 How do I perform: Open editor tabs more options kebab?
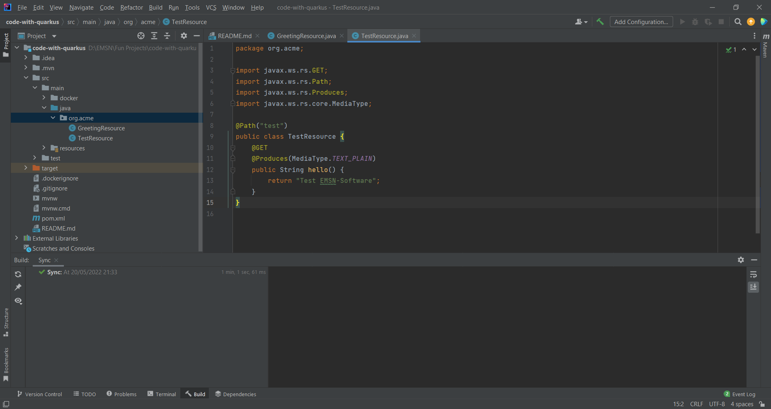[x=755, y=36]
